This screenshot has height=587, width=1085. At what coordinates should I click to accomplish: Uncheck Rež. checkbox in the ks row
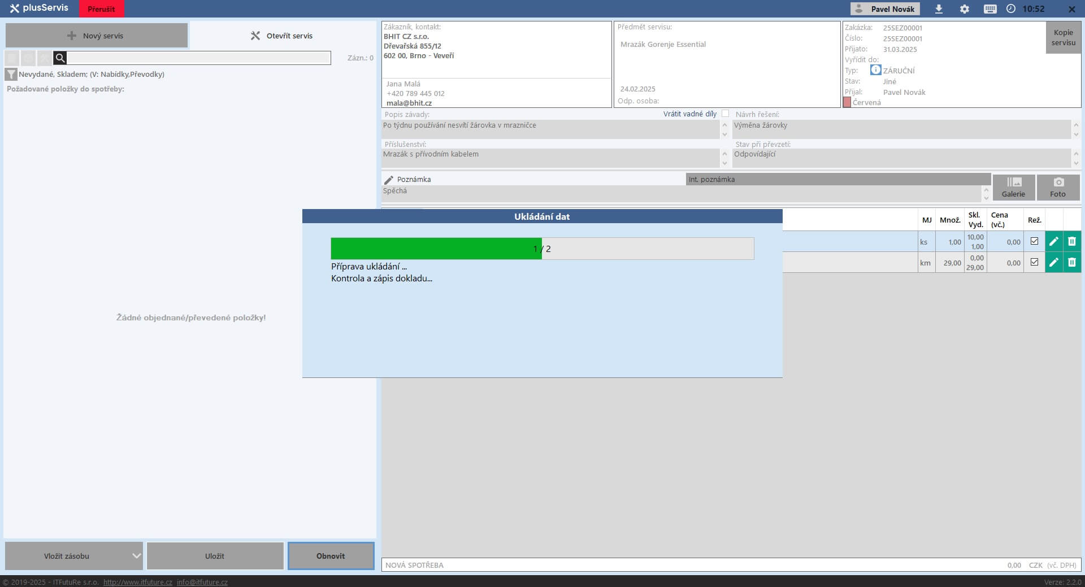pyautogui.click(x=1034, y=241)
